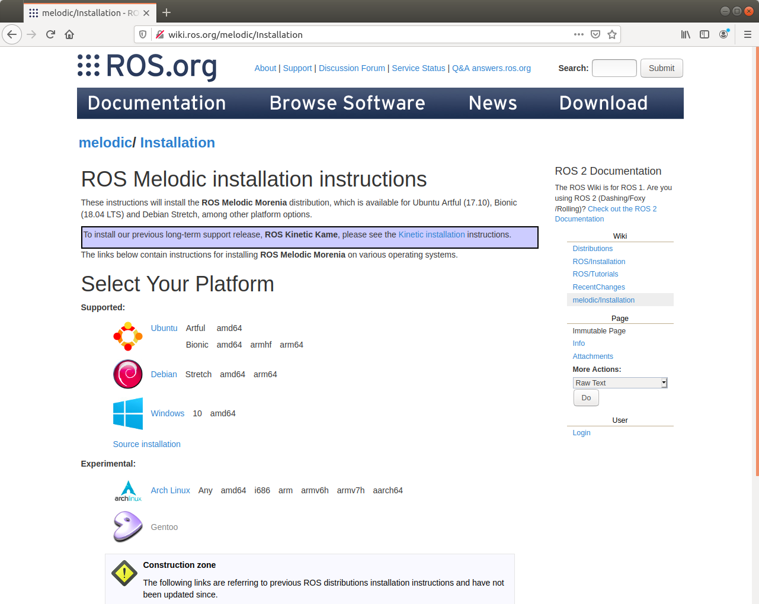Click the Ubuntu logo icon

pyautogui.click(x=127, y=336)
